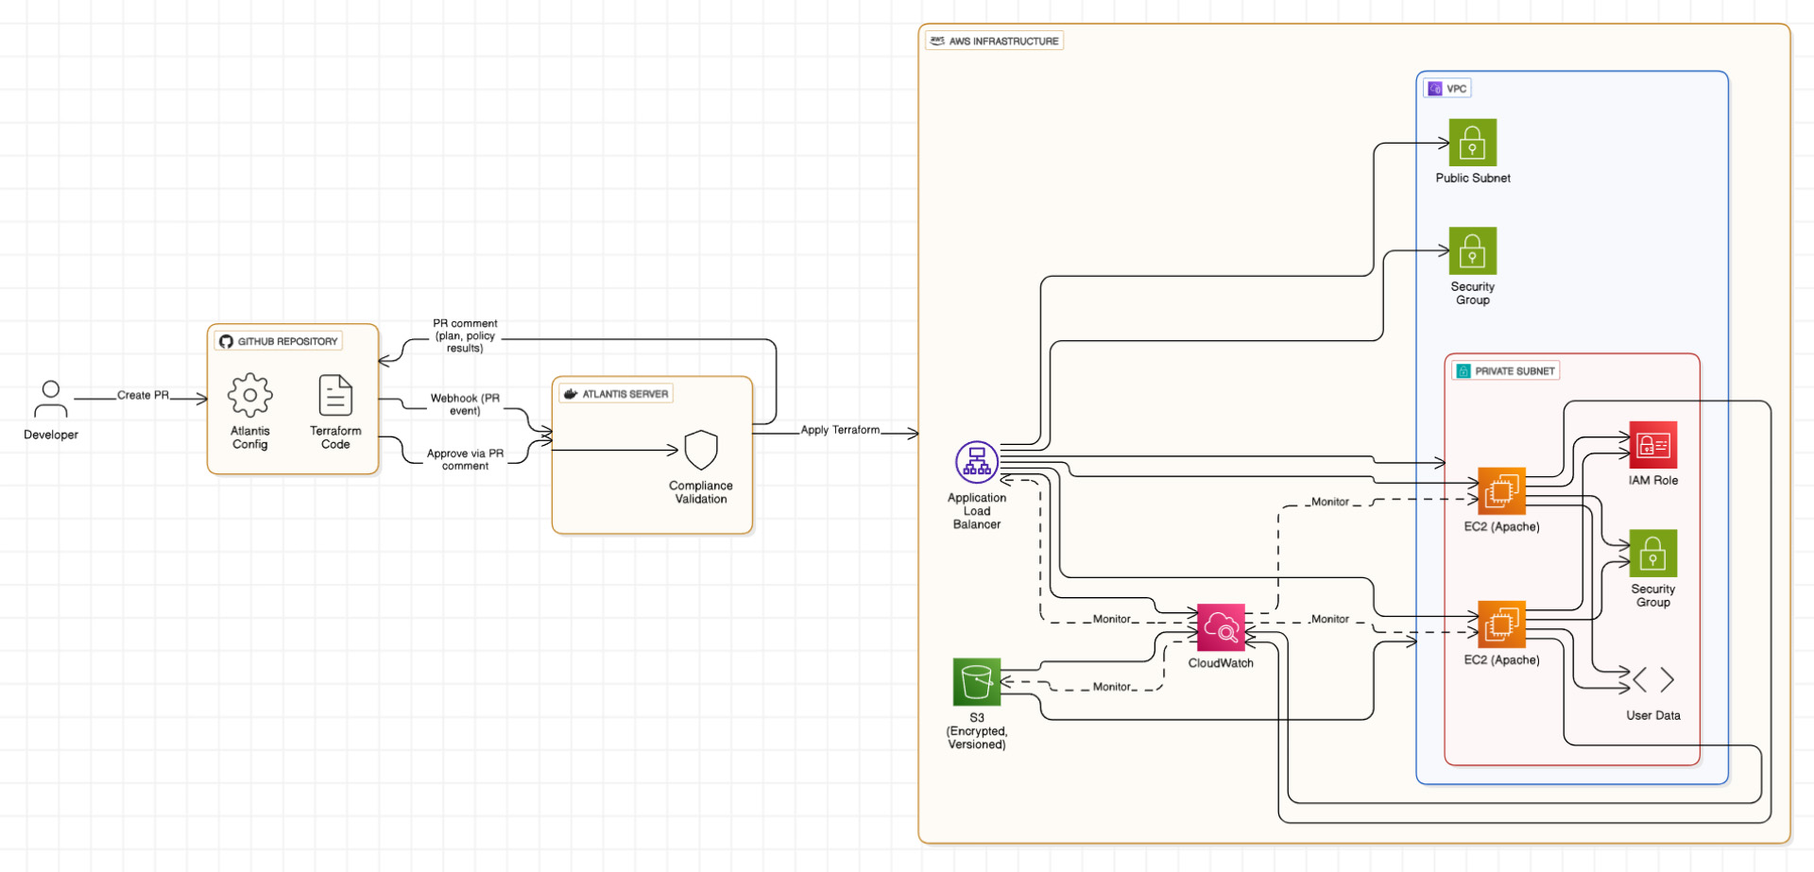Select the PRIVATE SUBNET title label
1814x872 pixels.
tap(1515, 371)
